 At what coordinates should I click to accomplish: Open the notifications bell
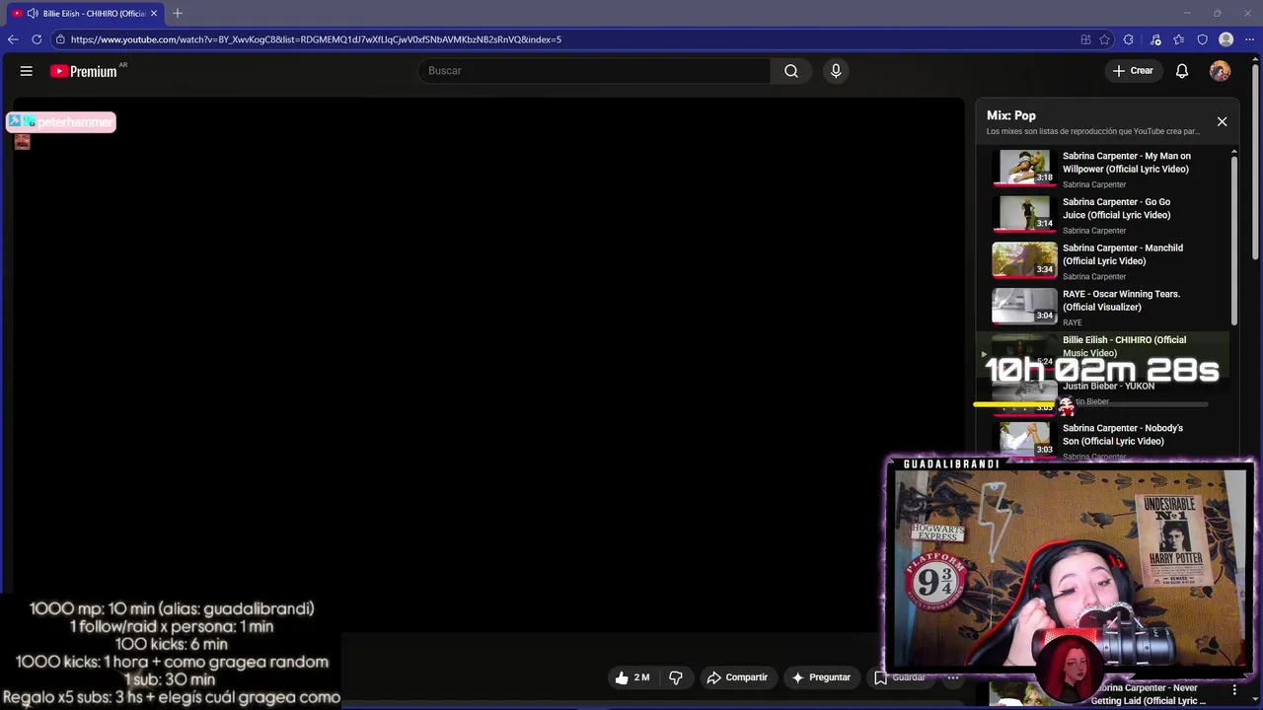(1182, 71)
